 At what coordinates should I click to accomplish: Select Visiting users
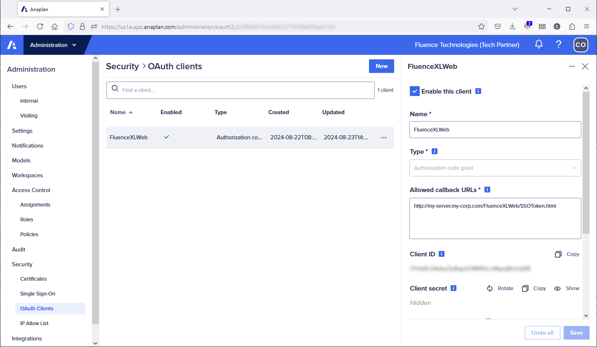pyautogui.click(x=29, y=116)
